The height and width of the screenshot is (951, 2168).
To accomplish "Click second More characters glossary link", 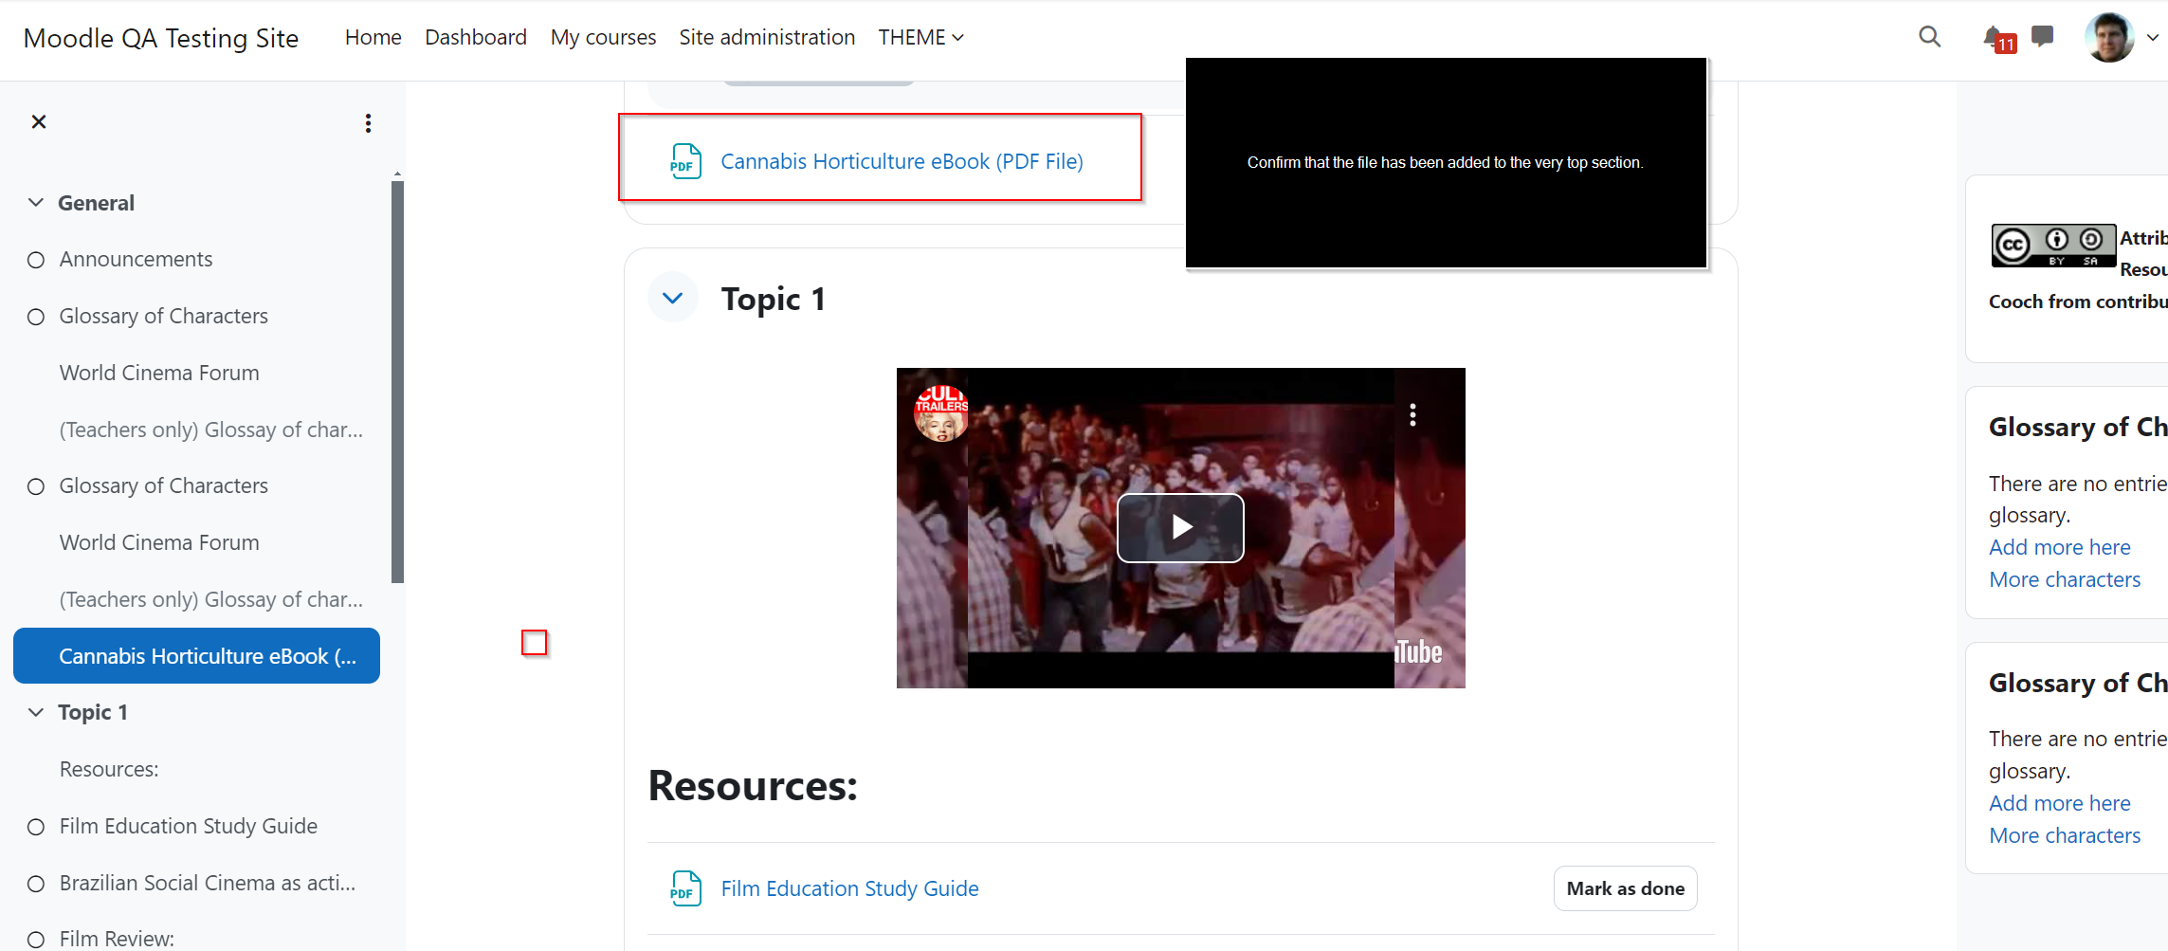I will pyautogui.click(x=2065, y=835).
